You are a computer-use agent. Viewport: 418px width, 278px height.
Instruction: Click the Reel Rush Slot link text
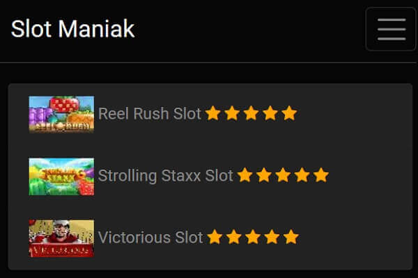click(150, 113)
